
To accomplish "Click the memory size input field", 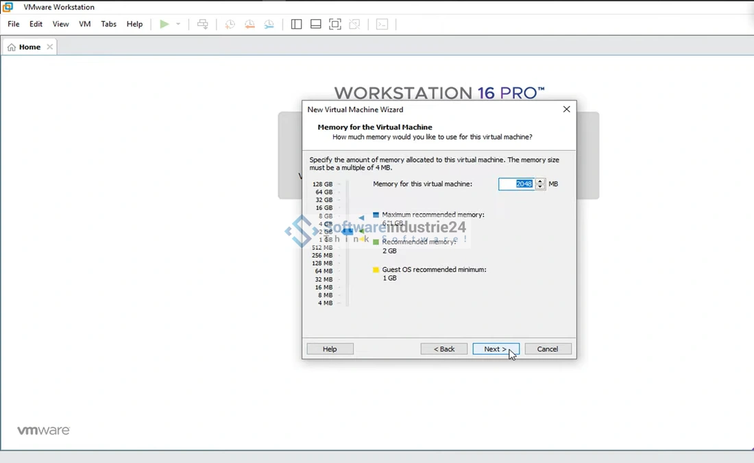I will click(516, 184).
